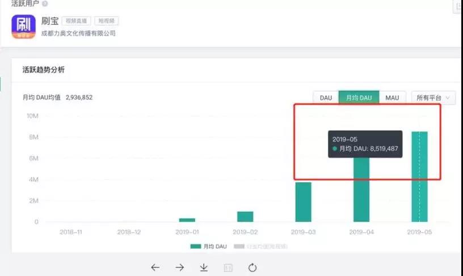Open the 成都力奥文化传播有限公司 company link

point(78,33)
